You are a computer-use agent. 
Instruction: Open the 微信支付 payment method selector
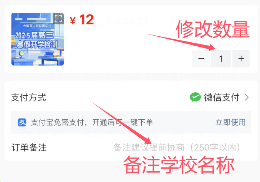(219, 97)
